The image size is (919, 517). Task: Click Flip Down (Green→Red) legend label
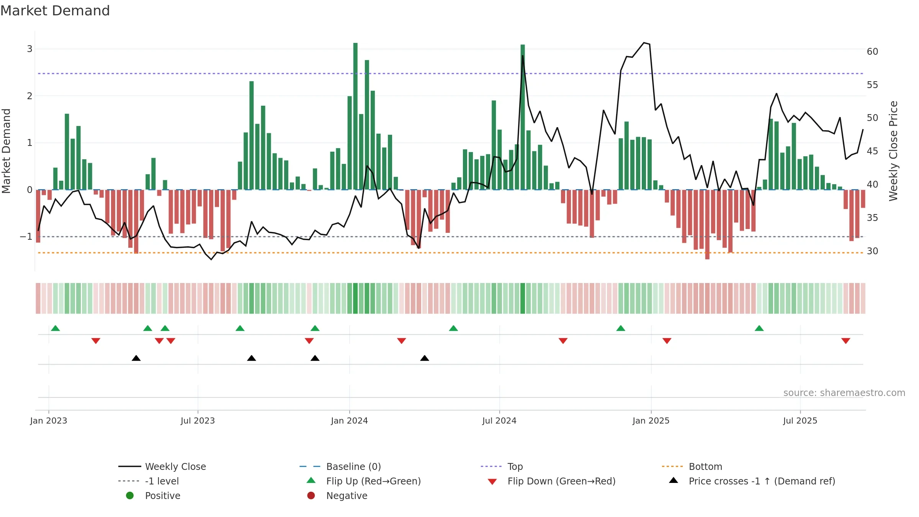[561, 481]
